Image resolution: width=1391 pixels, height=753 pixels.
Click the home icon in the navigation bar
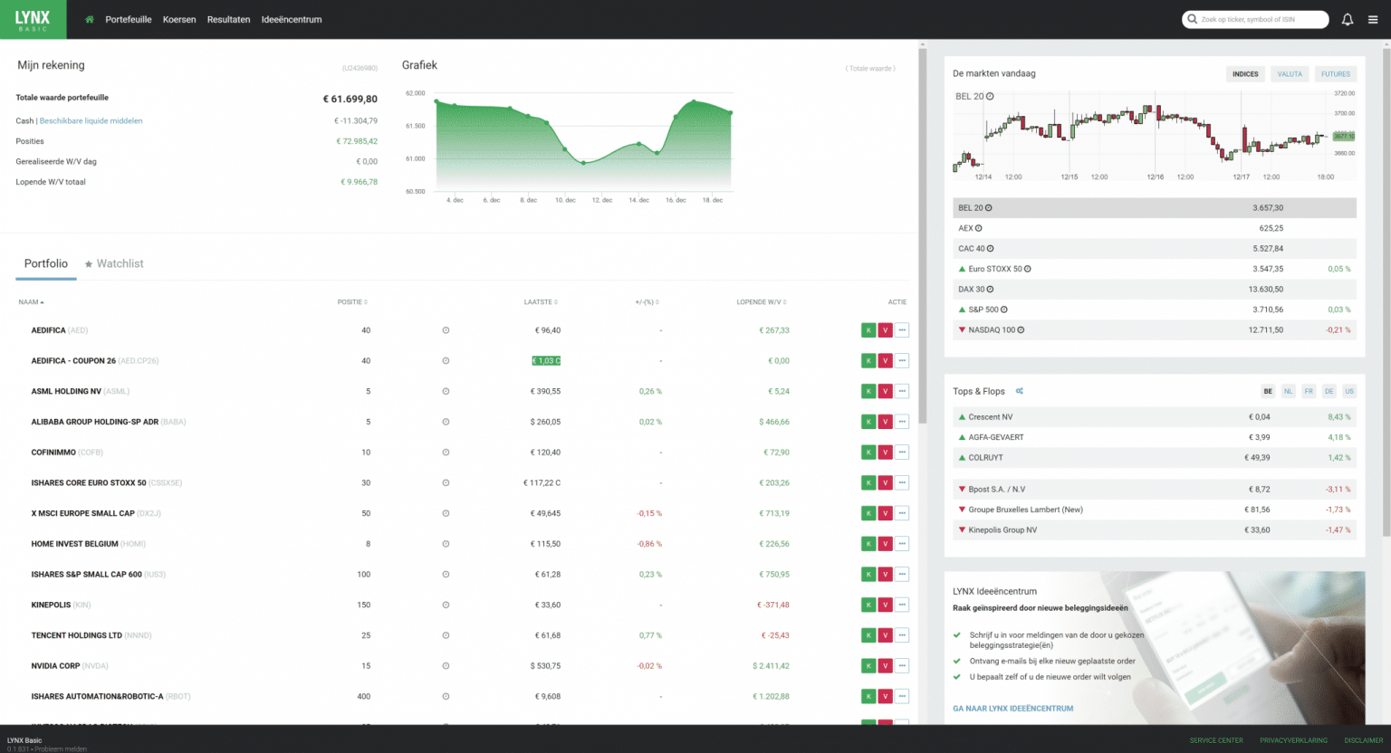point(88,19)
